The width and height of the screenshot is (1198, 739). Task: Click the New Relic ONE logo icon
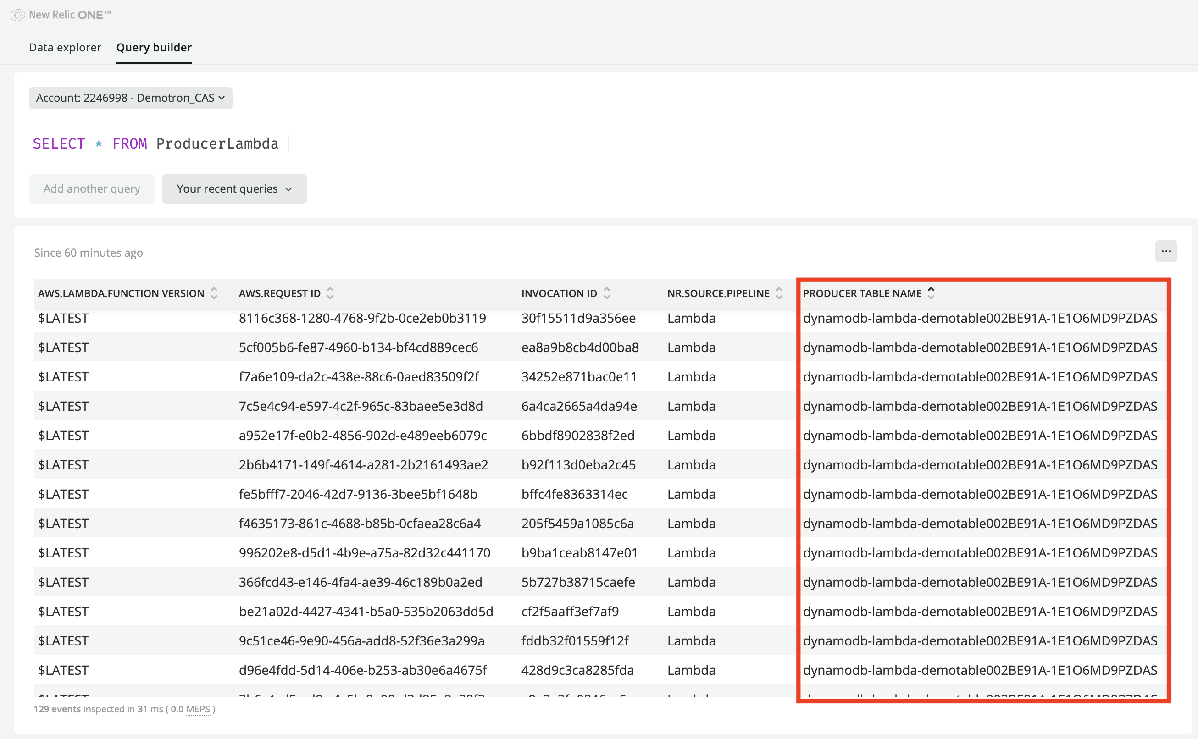click(x=17, y=15)
